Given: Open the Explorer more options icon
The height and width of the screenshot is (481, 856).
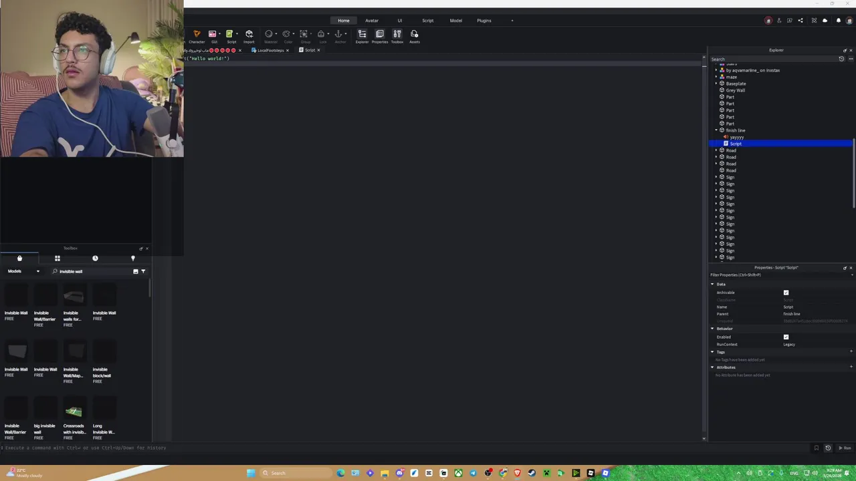Looking at the screenshot, I should click(x=851, y=59).
